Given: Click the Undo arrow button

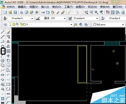Looking at the screenshot, I should [70, 12].
